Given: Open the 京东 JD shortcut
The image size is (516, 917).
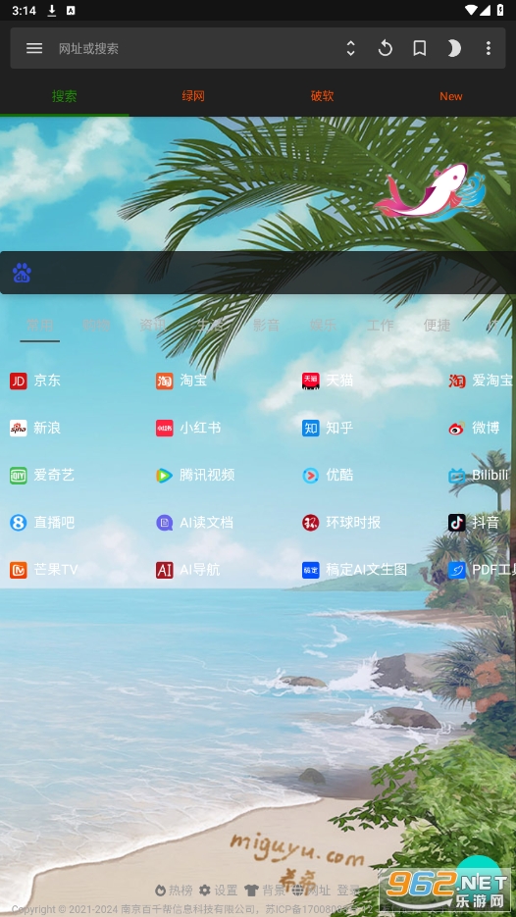Looking at the screenshot, I should point(35,381).
